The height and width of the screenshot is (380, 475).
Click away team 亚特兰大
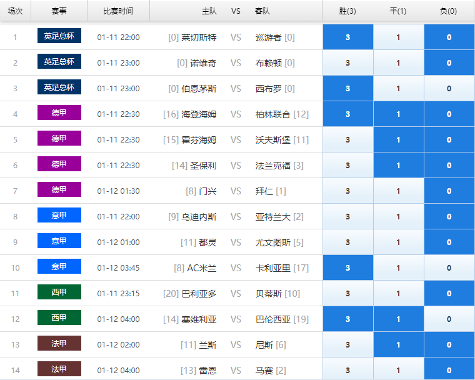pyautogui.click(x=273, y=217)
